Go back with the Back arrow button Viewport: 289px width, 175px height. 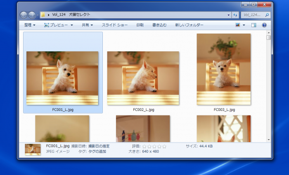[24, 15]
